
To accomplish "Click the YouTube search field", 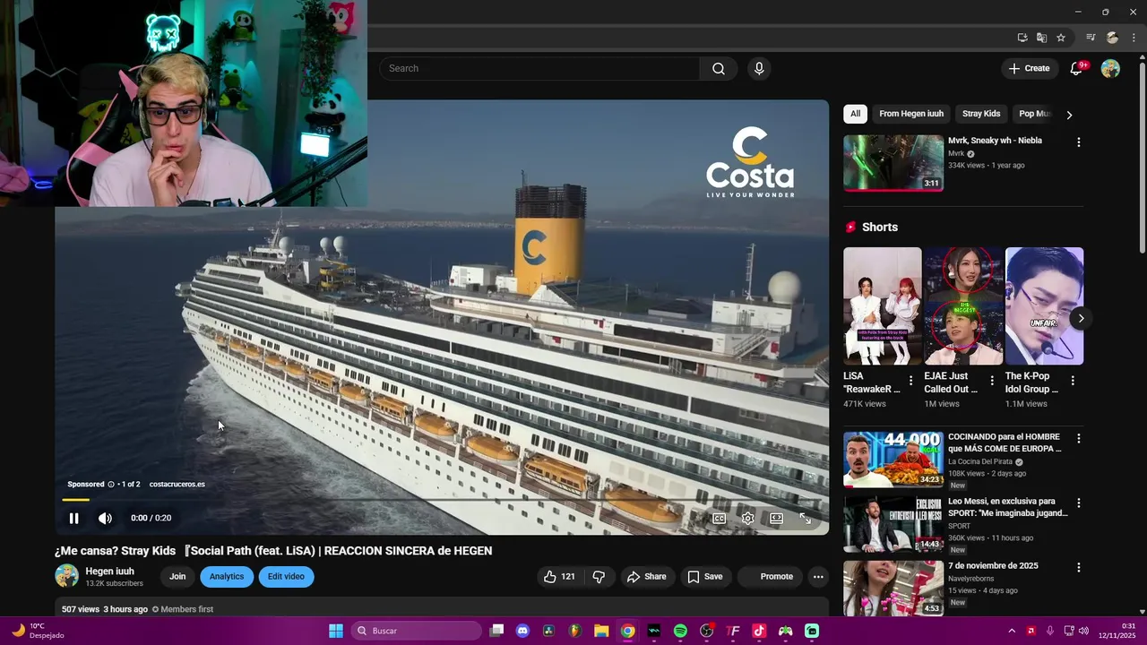I will point(539,68).
